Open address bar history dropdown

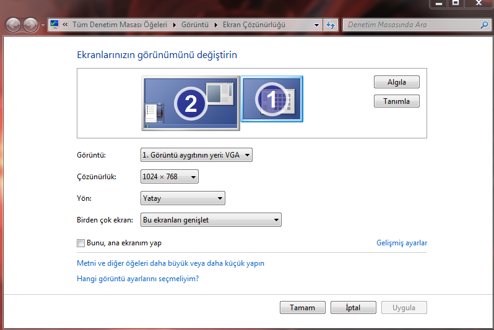pyautogui.click(x=316, y=25)
